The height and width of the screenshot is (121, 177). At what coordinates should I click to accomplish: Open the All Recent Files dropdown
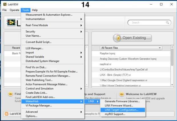(131, 48)
